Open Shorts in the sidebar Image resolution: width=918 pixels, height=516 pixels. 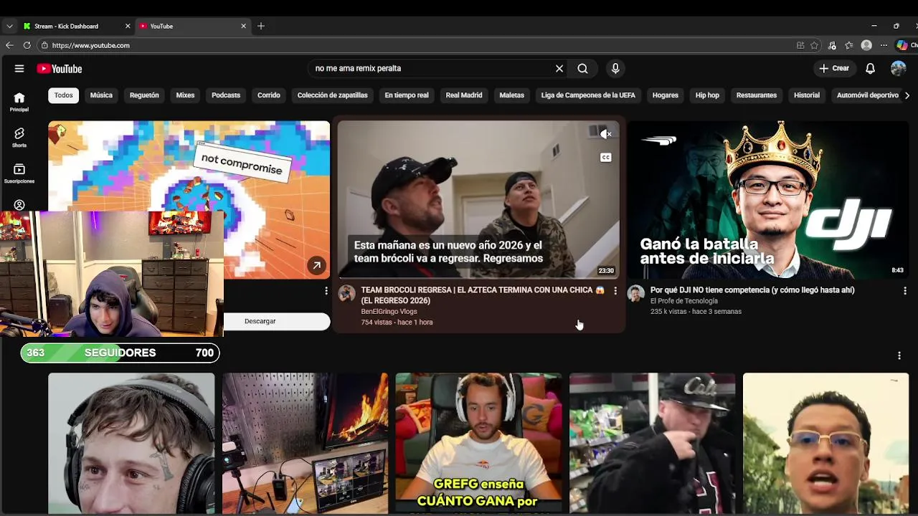coord(19,138)
